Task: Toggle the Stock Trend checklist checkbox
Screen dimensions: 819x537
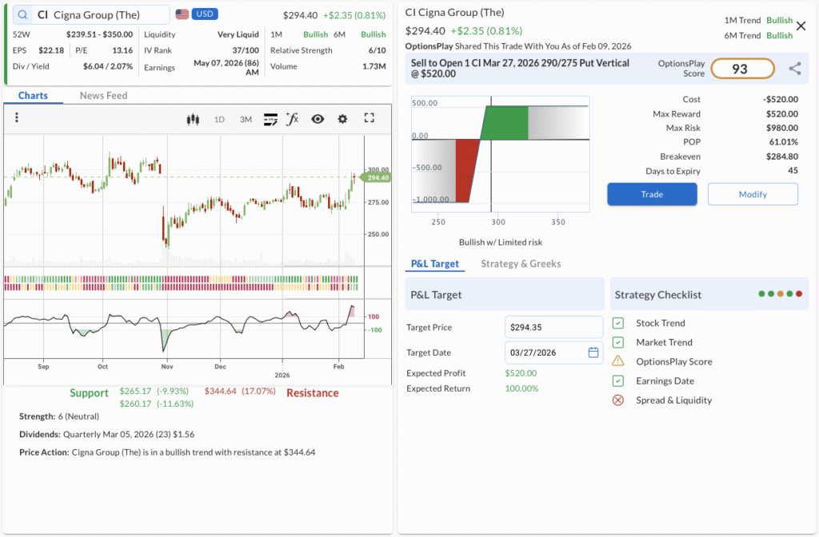Action: 617,323
